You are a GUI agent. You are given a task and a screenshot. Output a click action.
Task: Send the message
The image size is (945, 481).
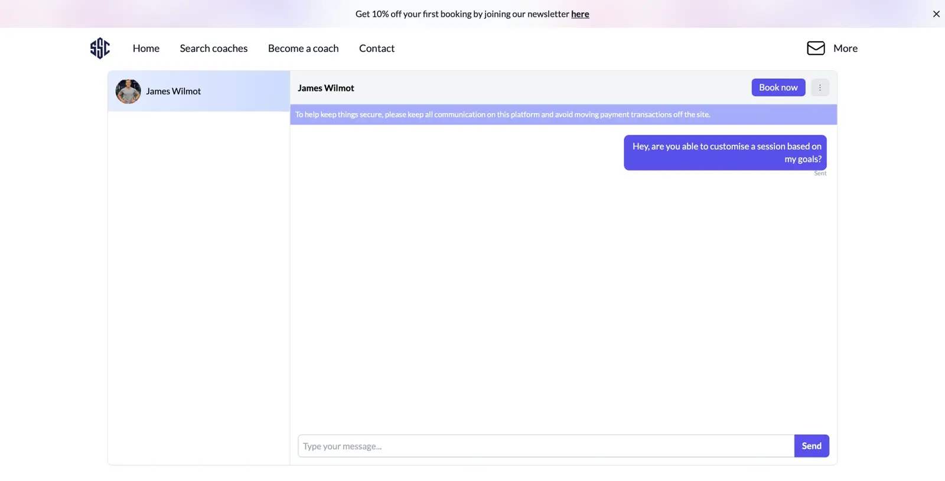[x=812, y=446]
